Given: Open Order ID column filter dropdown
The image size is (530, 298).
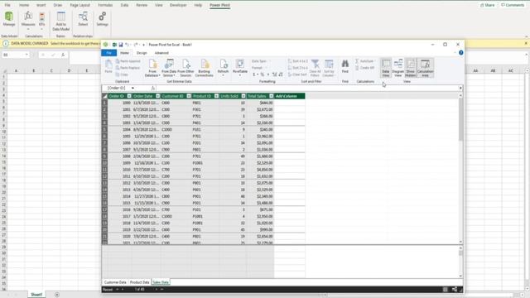Looking at the screenshot, I should click(129, 96).
